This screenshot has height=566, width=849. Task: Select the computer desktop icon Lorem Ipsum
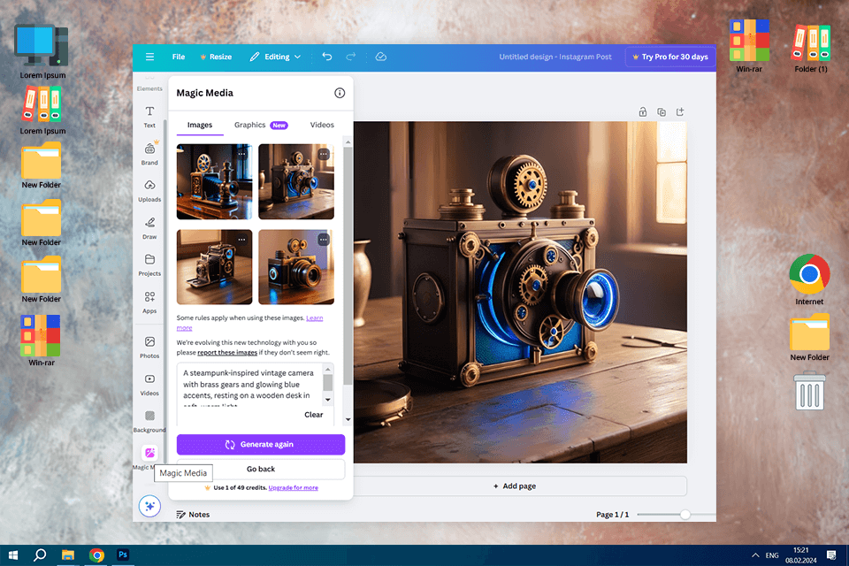click(42, 52)
